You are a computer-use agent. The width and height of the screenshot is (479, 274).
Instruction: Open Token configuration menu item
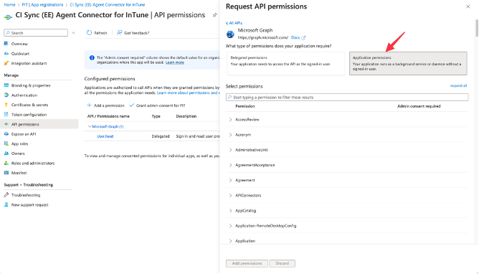tap(29, 115)
